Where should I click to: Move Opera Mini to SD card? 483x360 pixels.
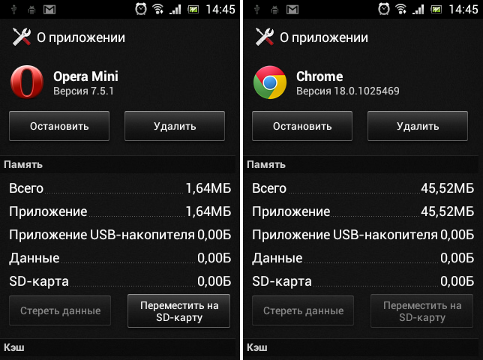click(x=179, y=310)
